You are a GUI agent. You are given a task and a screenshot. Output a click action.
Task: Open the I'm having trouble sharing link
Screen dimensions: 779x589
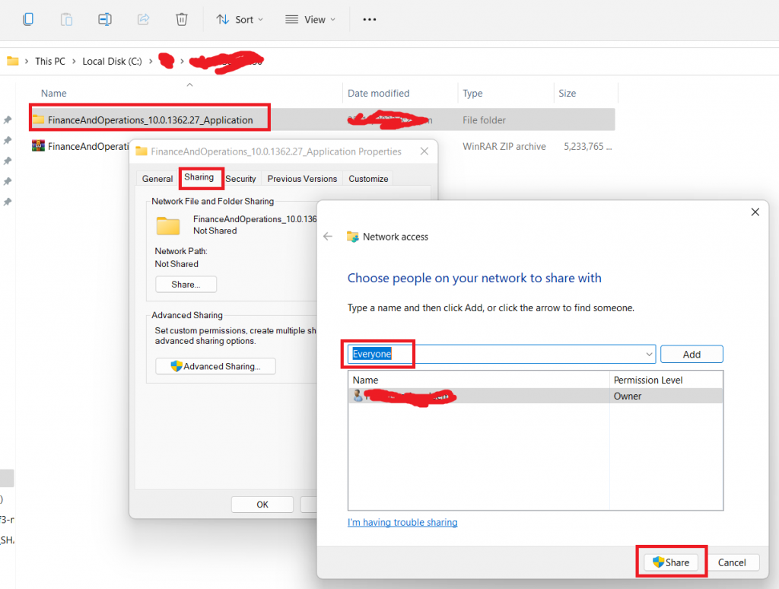click(x=402, y=522)
